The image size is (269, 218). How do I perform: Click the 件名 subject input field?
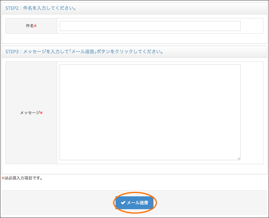click(x=150, y=26)
